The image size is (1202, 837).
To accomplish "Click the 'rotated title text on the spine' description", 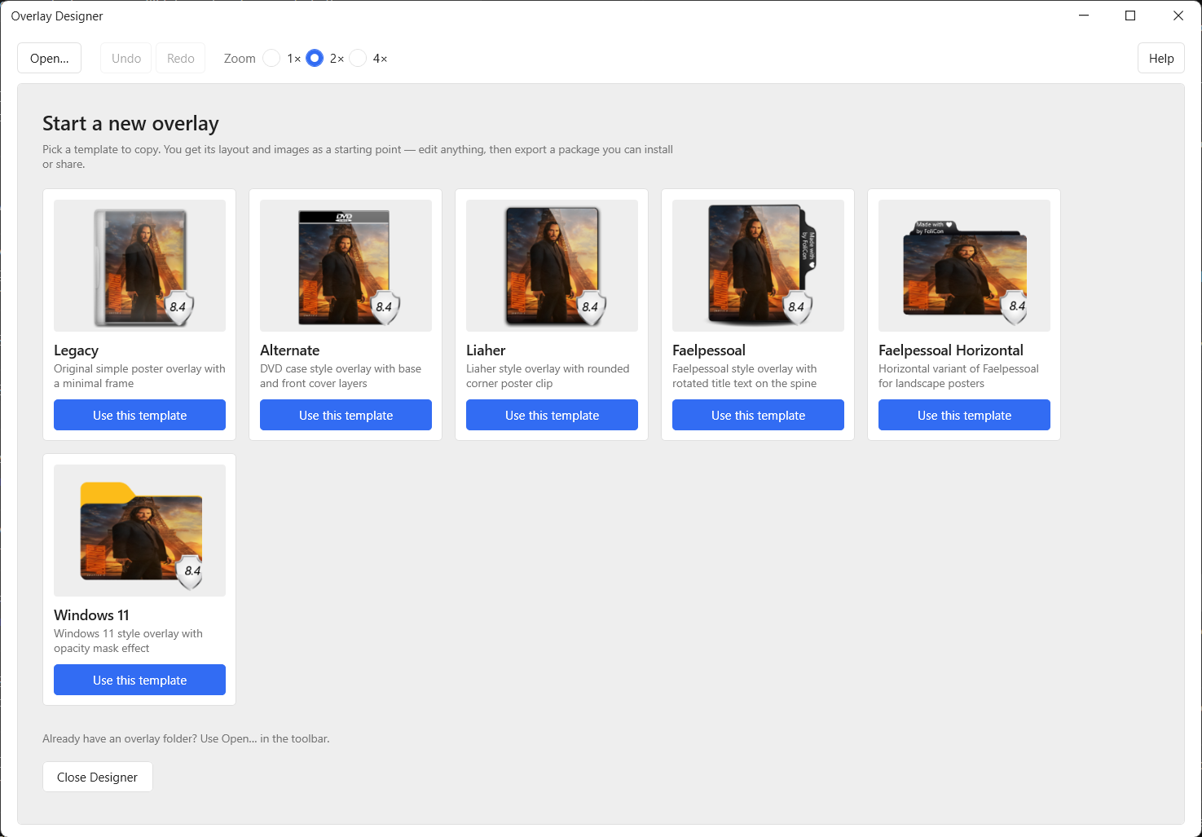I will tap(745, 376).
